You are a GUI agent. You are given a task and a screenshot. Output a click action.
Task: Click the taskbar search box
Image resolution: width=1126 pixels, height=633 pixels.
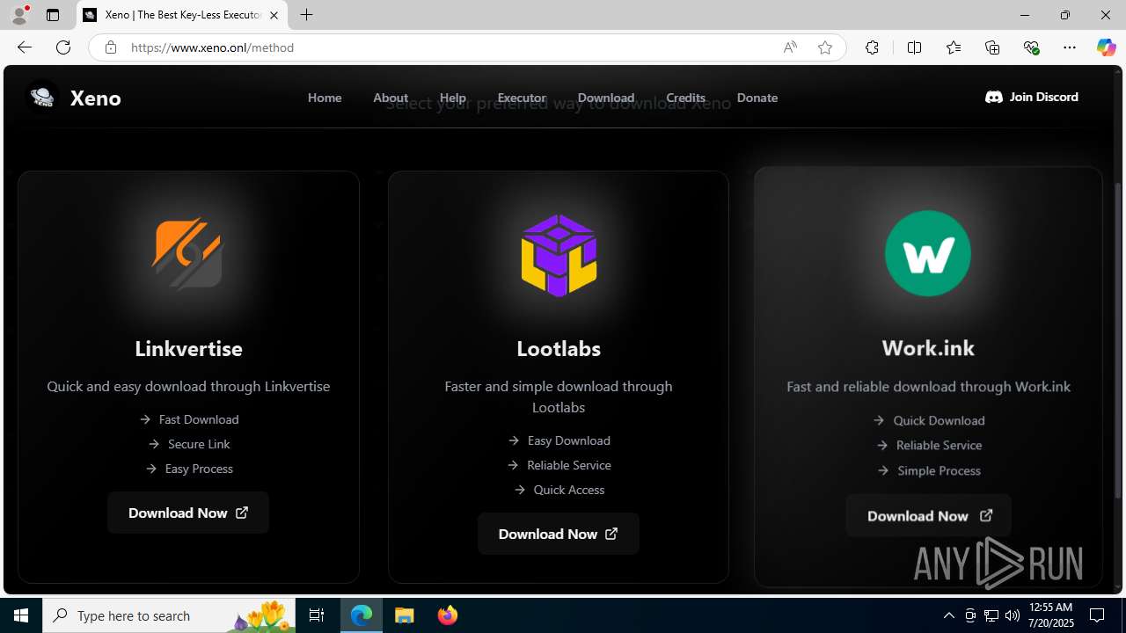pyautogui.click(x=169, y=615)
